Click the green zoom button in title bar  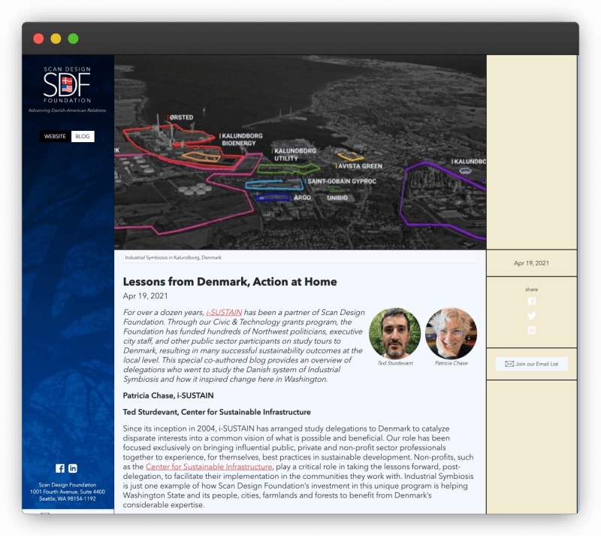point(73,38)
